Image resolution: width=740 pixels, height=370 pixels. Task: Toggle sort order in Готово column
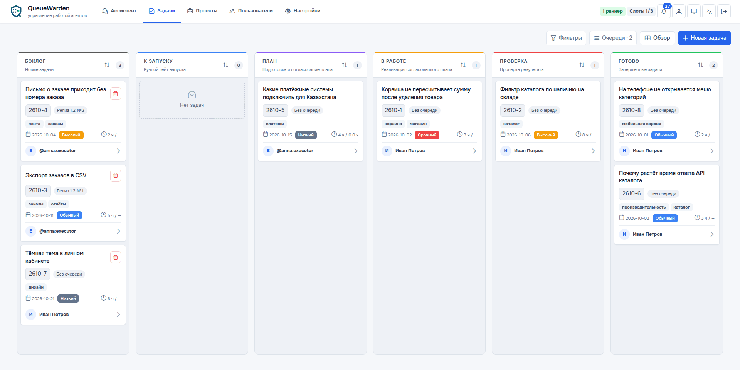tap(700, 65)
